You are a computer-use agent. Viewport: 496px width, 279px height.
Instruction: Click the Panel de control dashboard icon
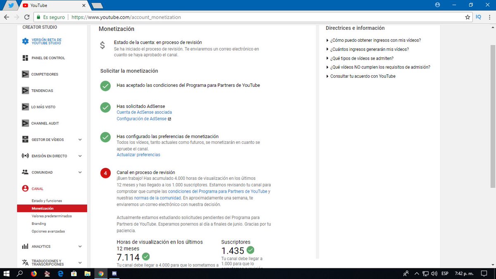click(x=25, y=58)
